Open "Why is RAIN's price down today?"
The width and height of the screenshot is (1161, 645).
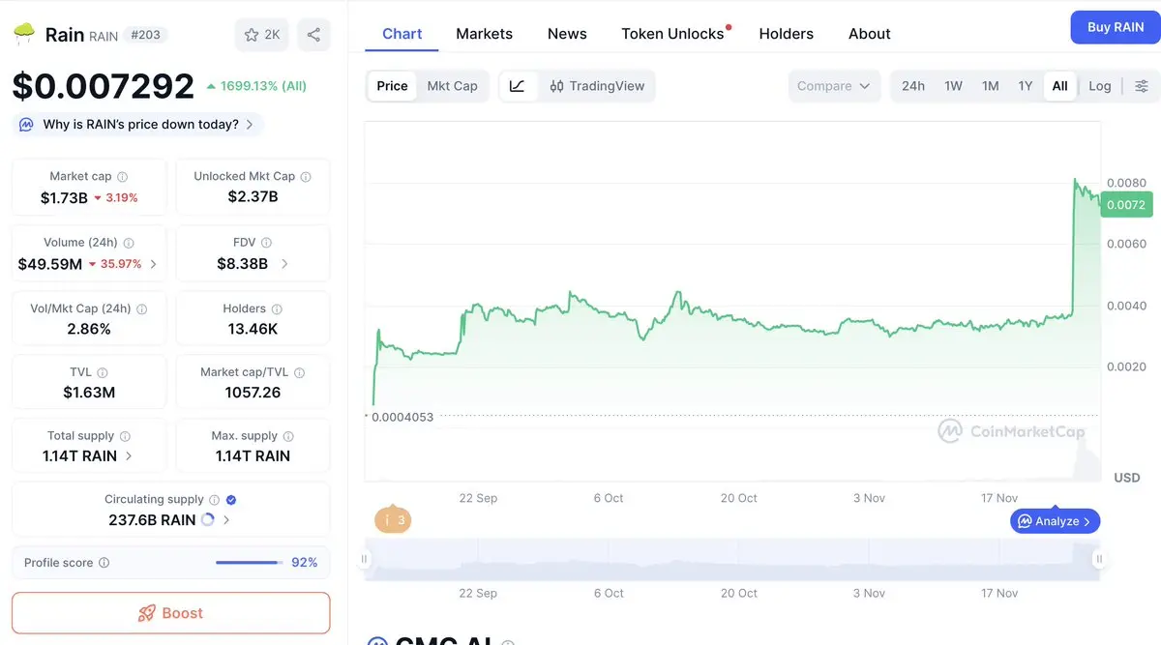click(x=140, y=125)
